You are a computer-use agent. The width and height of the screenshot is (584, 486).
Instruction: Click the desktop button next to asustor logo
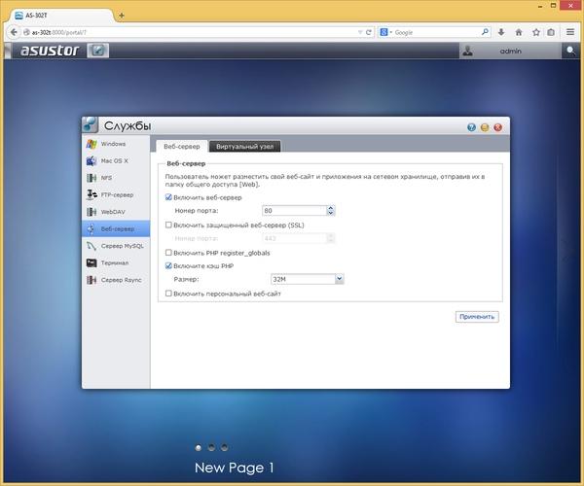pyautogui.click(x=98, y=51)
